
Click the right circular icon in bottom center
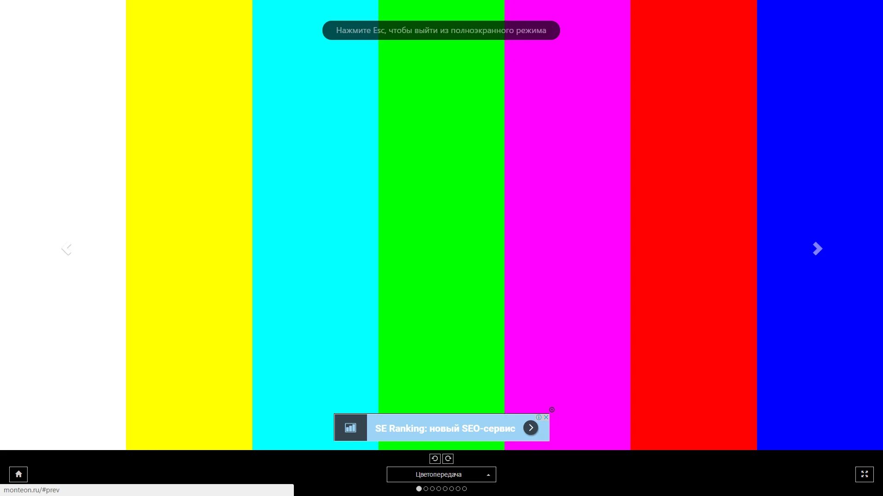449,458
